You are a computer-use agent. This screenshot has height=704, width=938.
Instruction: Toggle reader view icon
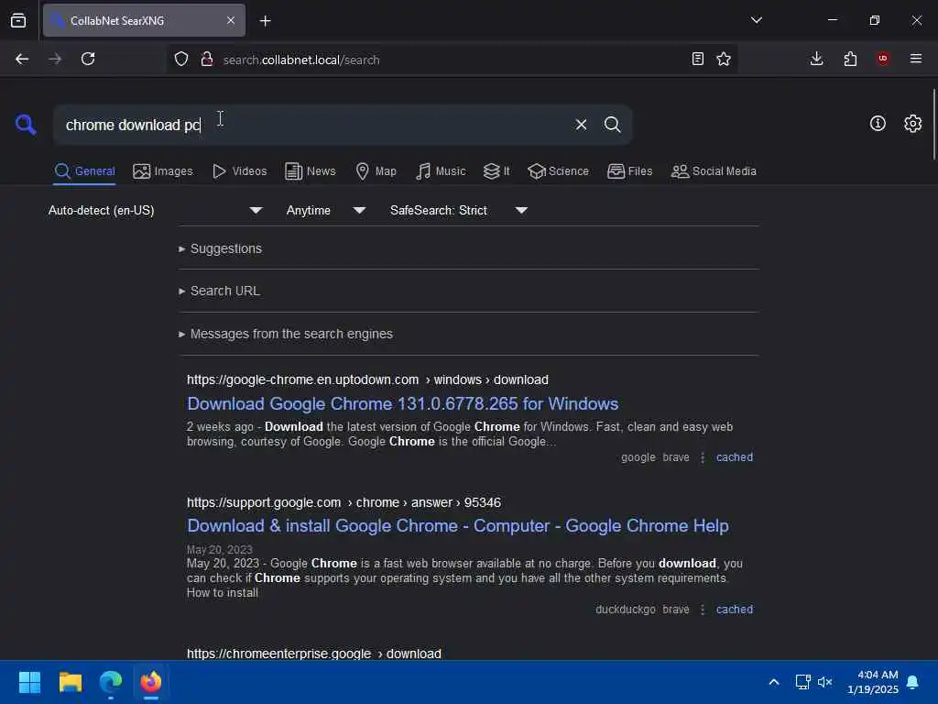click(697, 59)
